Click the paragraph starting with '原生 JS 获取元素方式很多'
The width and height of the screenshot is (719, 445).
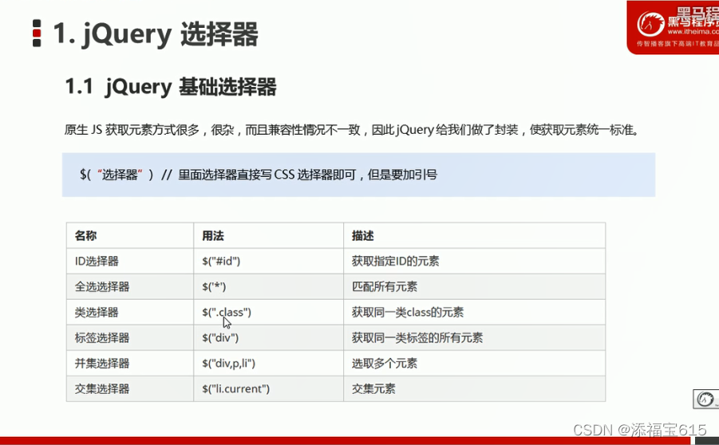click(351, 130)
